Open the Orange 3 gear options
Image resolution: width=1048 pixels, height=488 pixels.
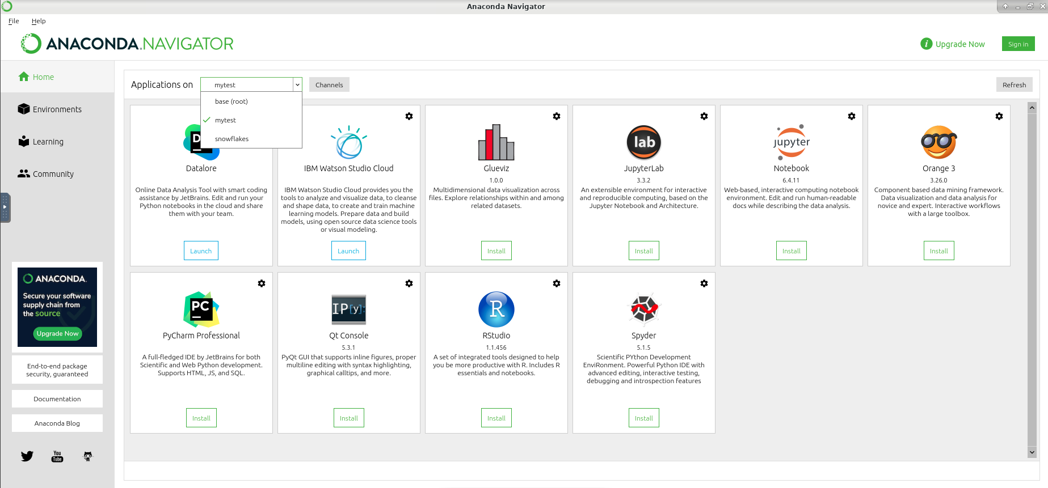999,116
